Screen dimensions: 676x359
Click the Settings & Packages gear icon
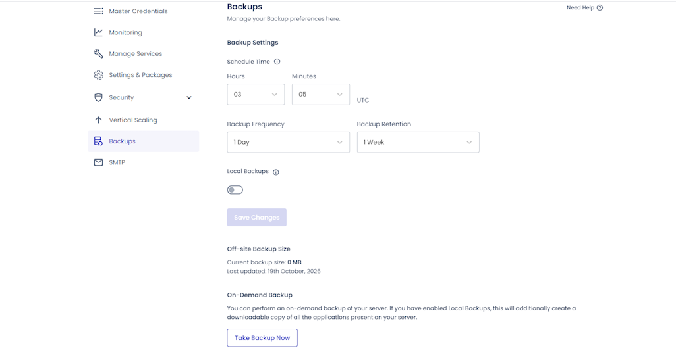point(98,75)
